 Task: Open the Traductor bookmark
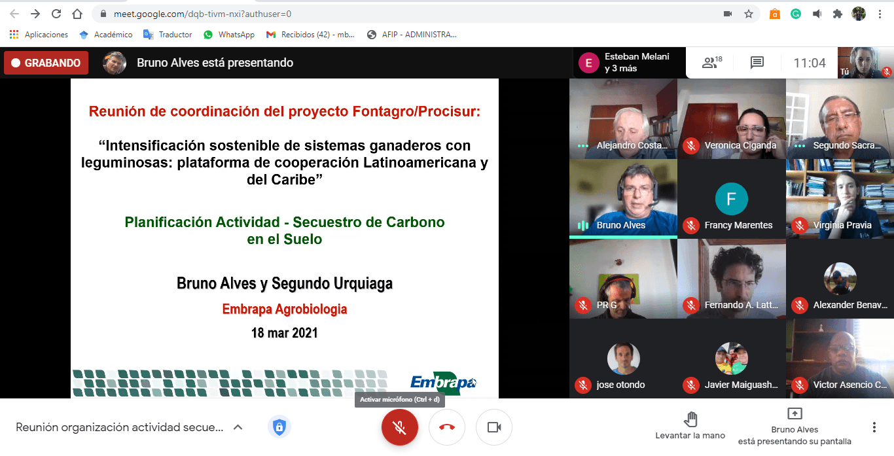pos(168,35)
